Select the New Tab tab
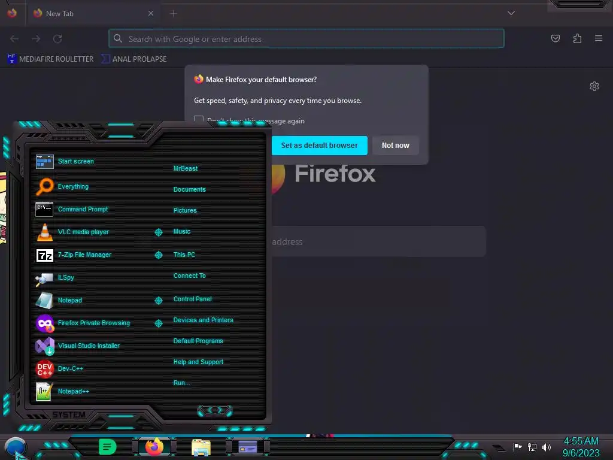Image resolution: width=613 pixels, height=460 pixels. pyautogui.click(x=93, y=13)
